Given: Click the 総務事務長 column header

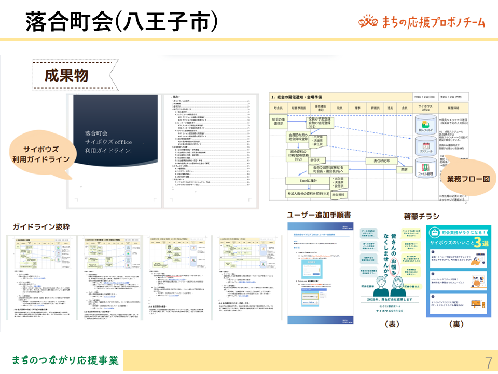Looking at the screenshot, I should (x=299, y=108).
